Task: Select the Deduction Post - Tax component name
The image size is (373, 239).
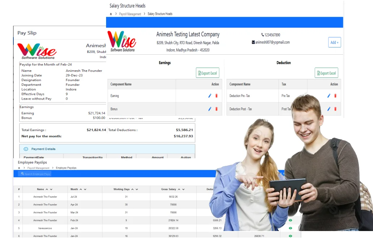Action: point(240,109)
